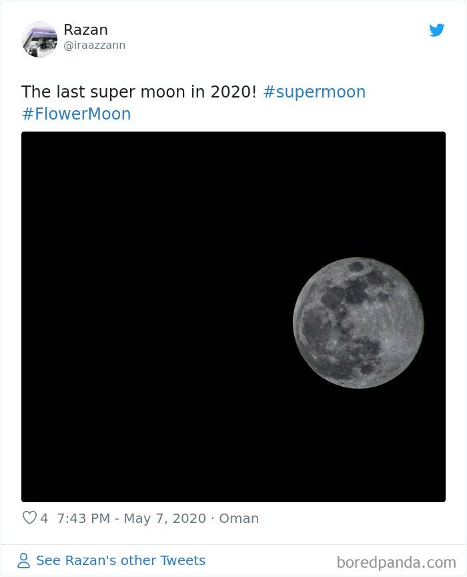
Task: Open Razan's profile avatar
Action: (39, 39)
